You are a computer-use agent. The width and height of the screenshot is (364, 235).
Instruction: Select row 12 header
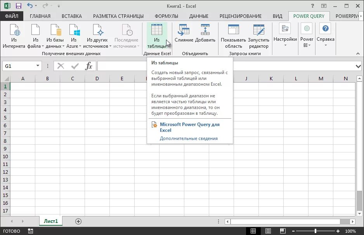tap(5, 172)
